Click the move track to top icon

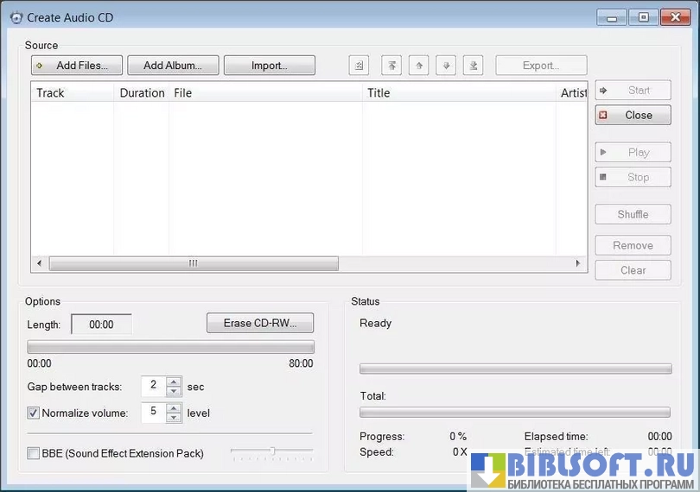(x=392, y=66)
